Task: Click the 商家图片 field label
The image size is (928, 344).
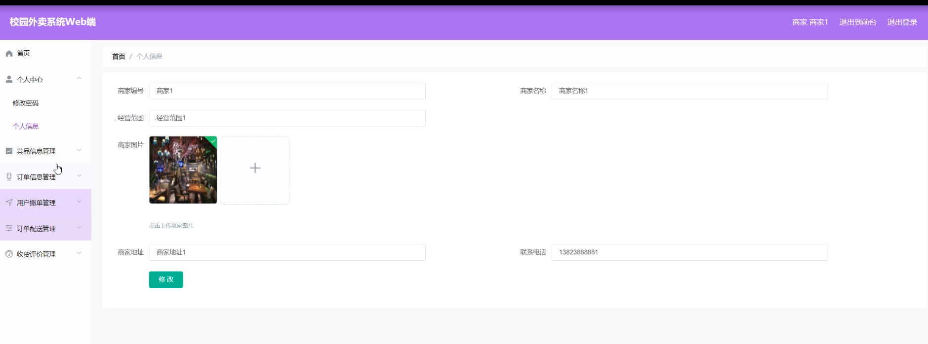Action: pos(130,145)
